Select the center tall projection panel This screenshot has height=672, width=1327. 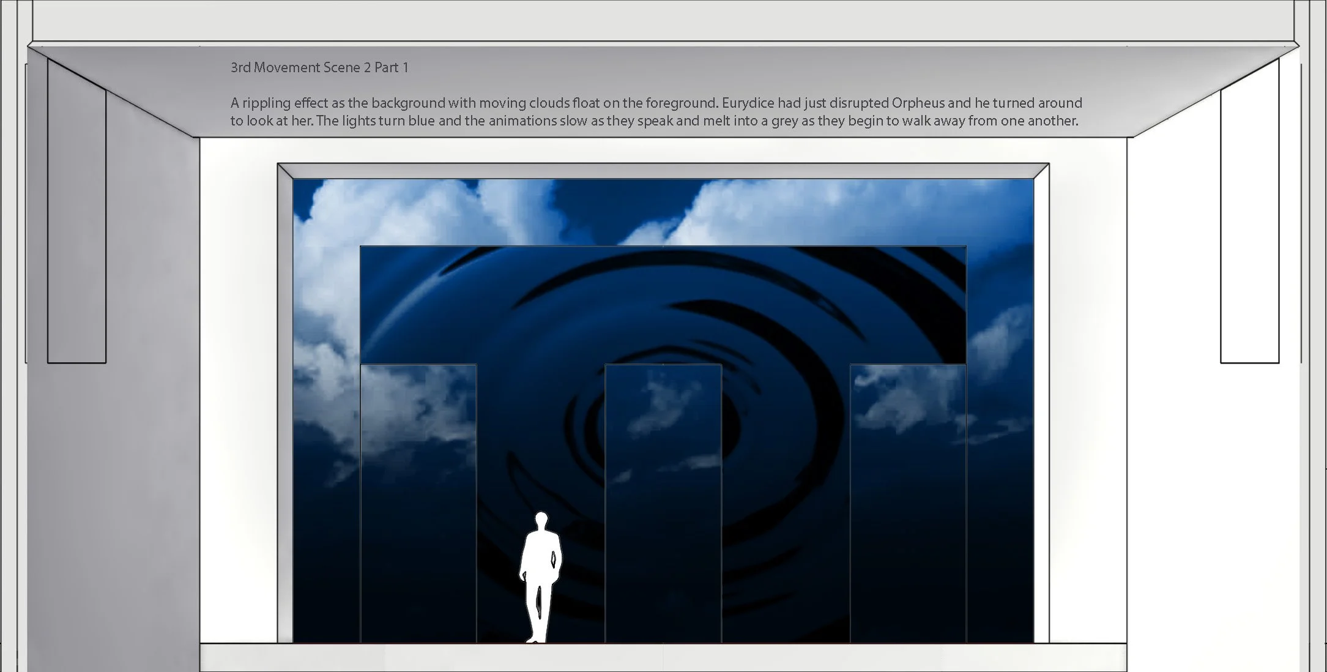[663, 502]
